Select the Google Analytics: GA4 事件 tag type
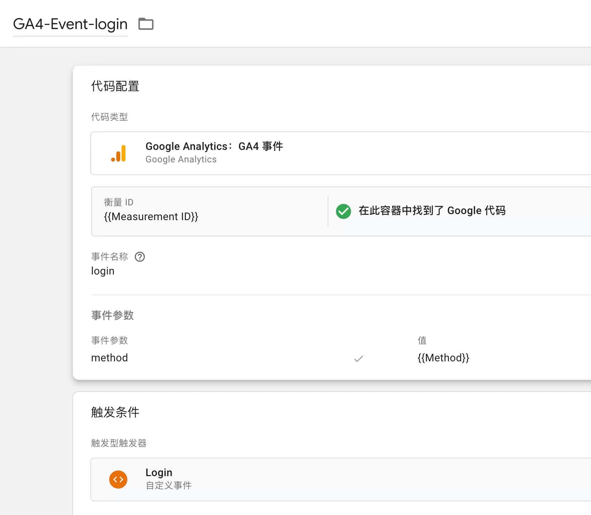Viewport: 591px width, 515px height. coord(214,146)
